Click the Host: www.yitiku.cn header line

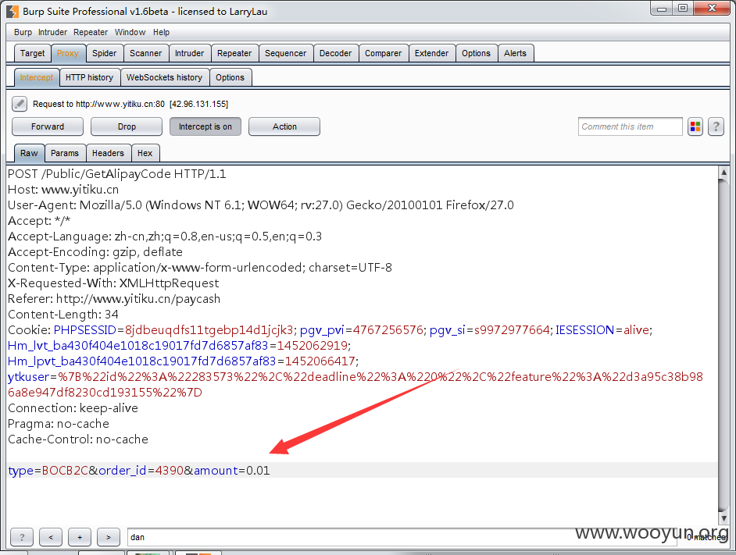(x=63, y=190)
